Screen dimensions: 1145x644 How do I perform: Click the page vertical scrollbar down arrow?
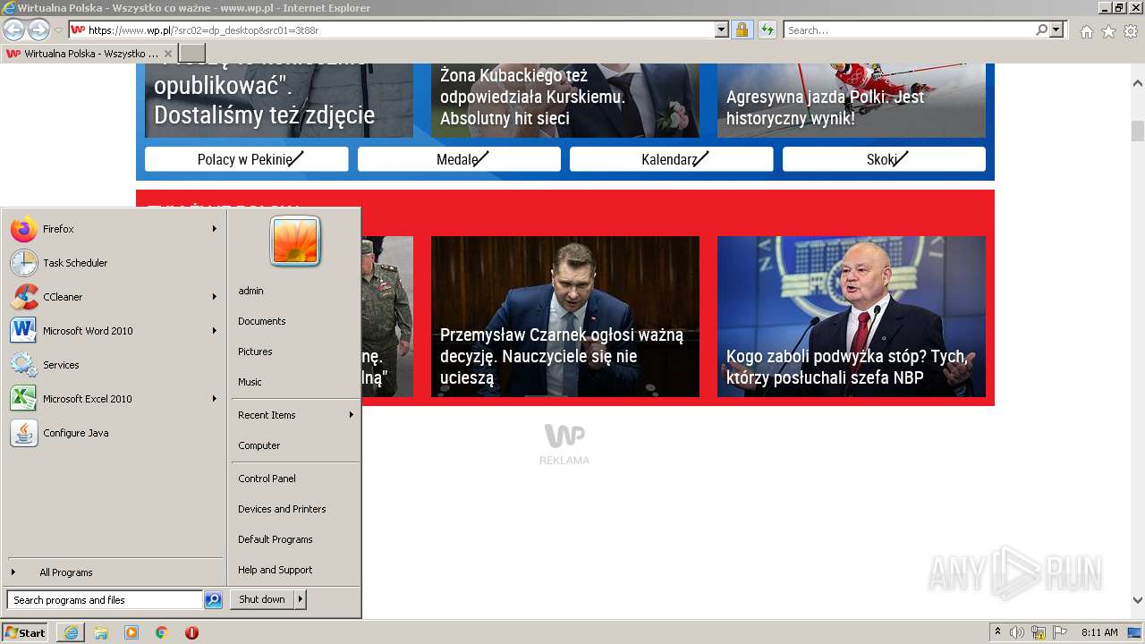1138,600
